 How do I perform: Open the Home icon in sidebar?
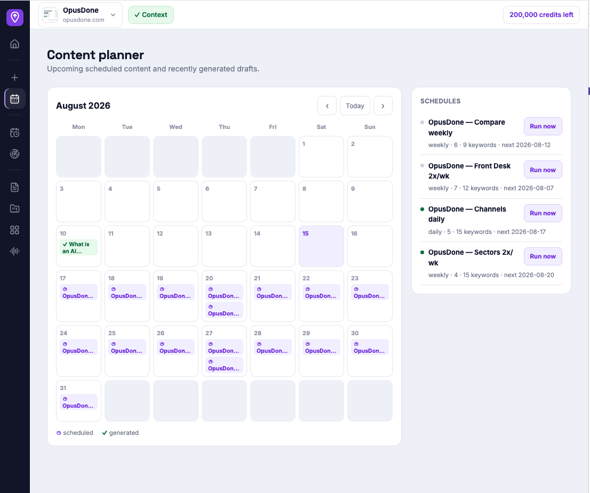15,44
